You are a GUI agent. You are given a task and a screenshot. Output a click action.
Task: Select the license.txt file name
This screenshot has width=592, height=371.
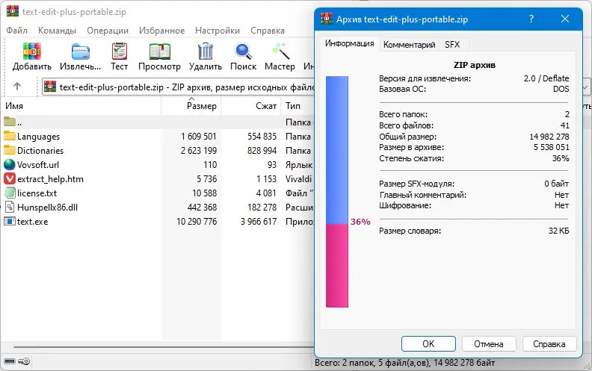click(37, 193)
